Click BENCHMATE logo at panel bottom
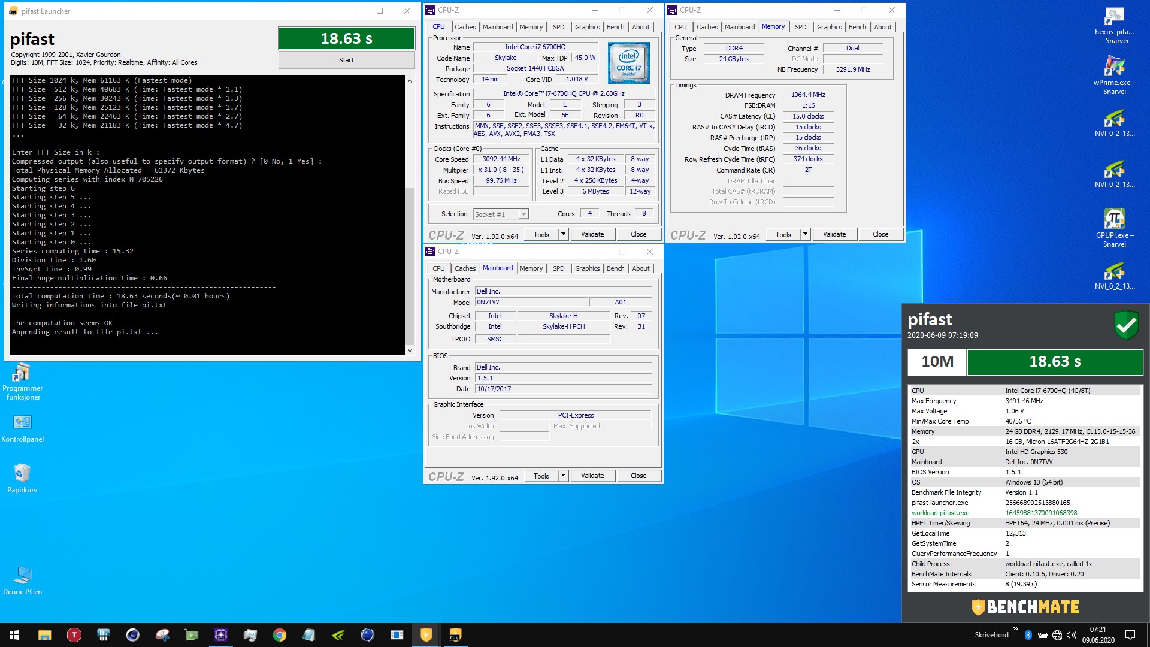The width and height of the screenshot is (1150, 647). 1025,607
